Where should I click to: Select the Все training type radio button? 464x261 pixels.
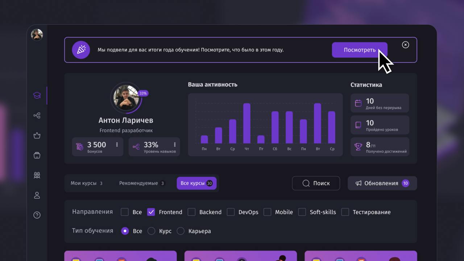tap(125, 231)
